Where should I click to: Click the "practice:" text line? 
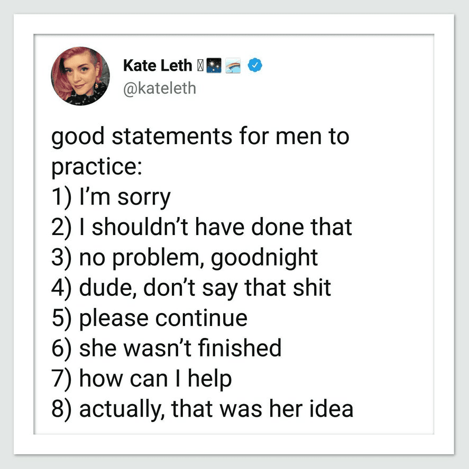pos(96,167)
